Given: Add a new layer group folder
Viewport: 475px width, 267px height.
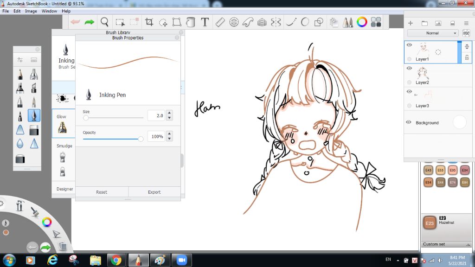Looking at the screenshot, I should pyautogui.click(x=424, y=23).
